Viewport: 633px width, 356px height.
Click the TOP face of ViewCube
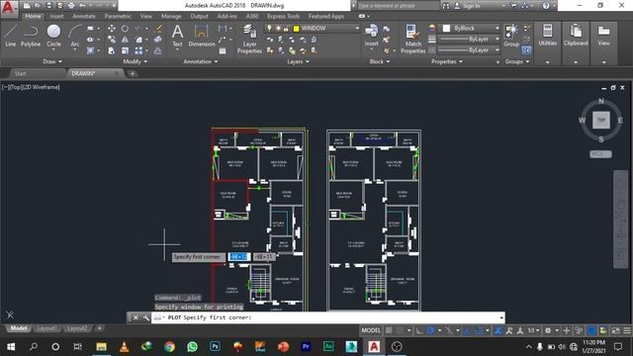coord(601,120)
